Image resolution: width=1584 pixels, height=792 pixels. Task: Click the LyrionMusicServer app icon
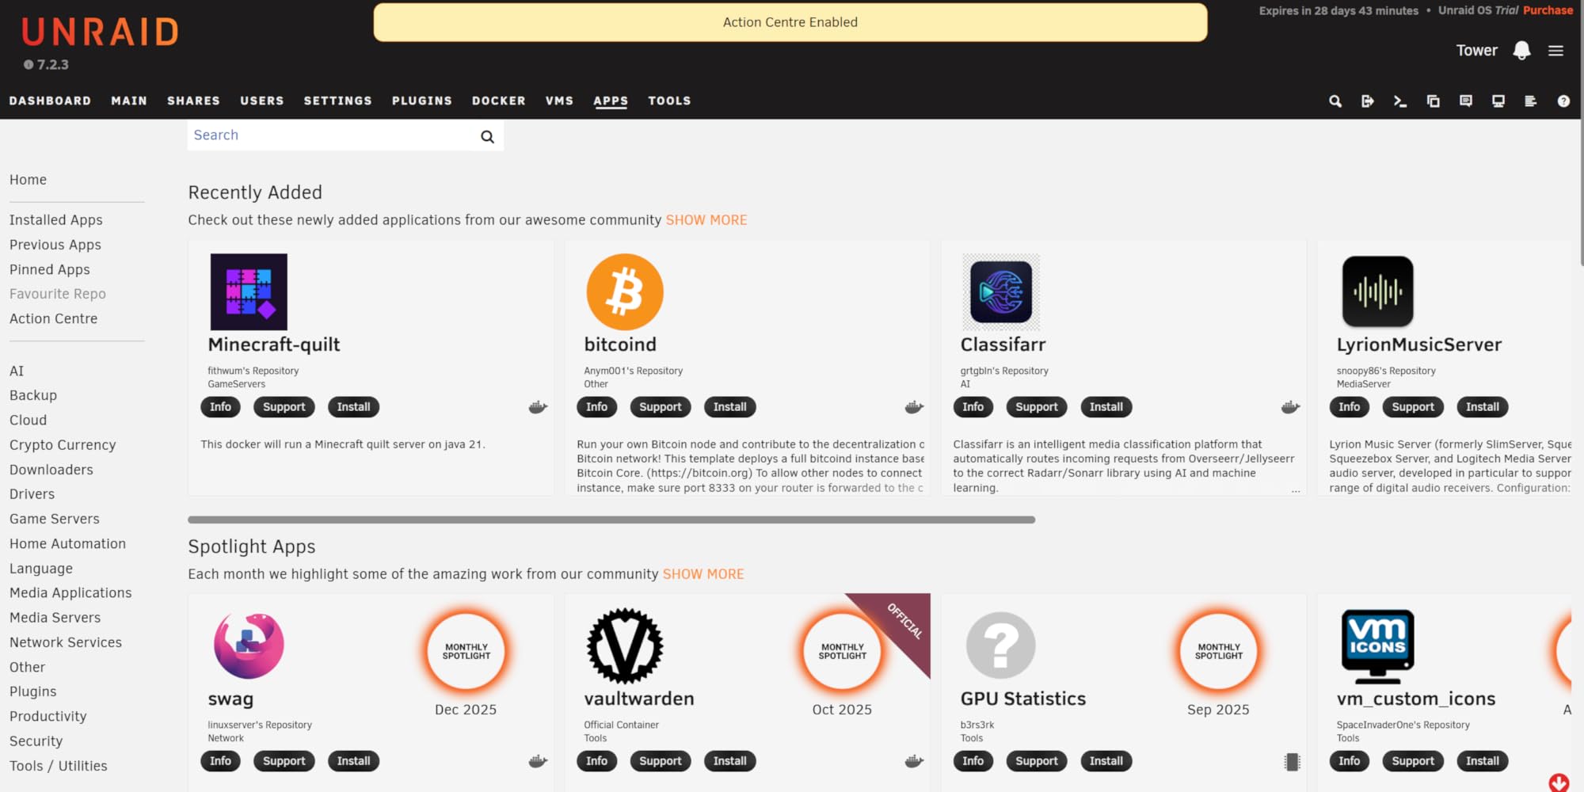(x=1378, y=291)
